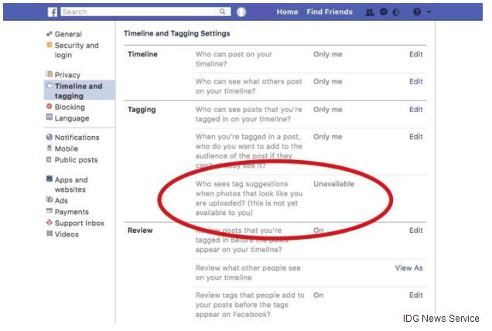
Task: Click the Ads icon in sidebar
Action: (x=50, y=200)
